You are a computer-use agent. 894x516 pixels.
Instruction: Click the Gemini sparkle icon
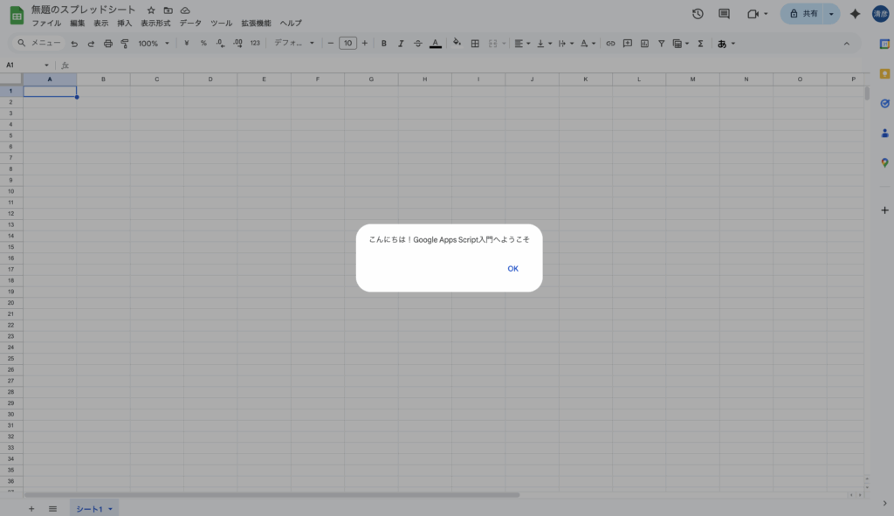coord(856,14)
